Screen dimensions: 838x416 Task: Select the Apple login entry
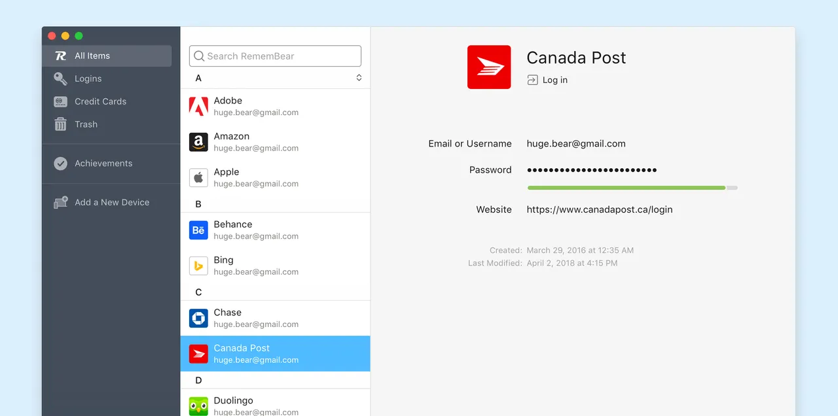pos(275,177)
